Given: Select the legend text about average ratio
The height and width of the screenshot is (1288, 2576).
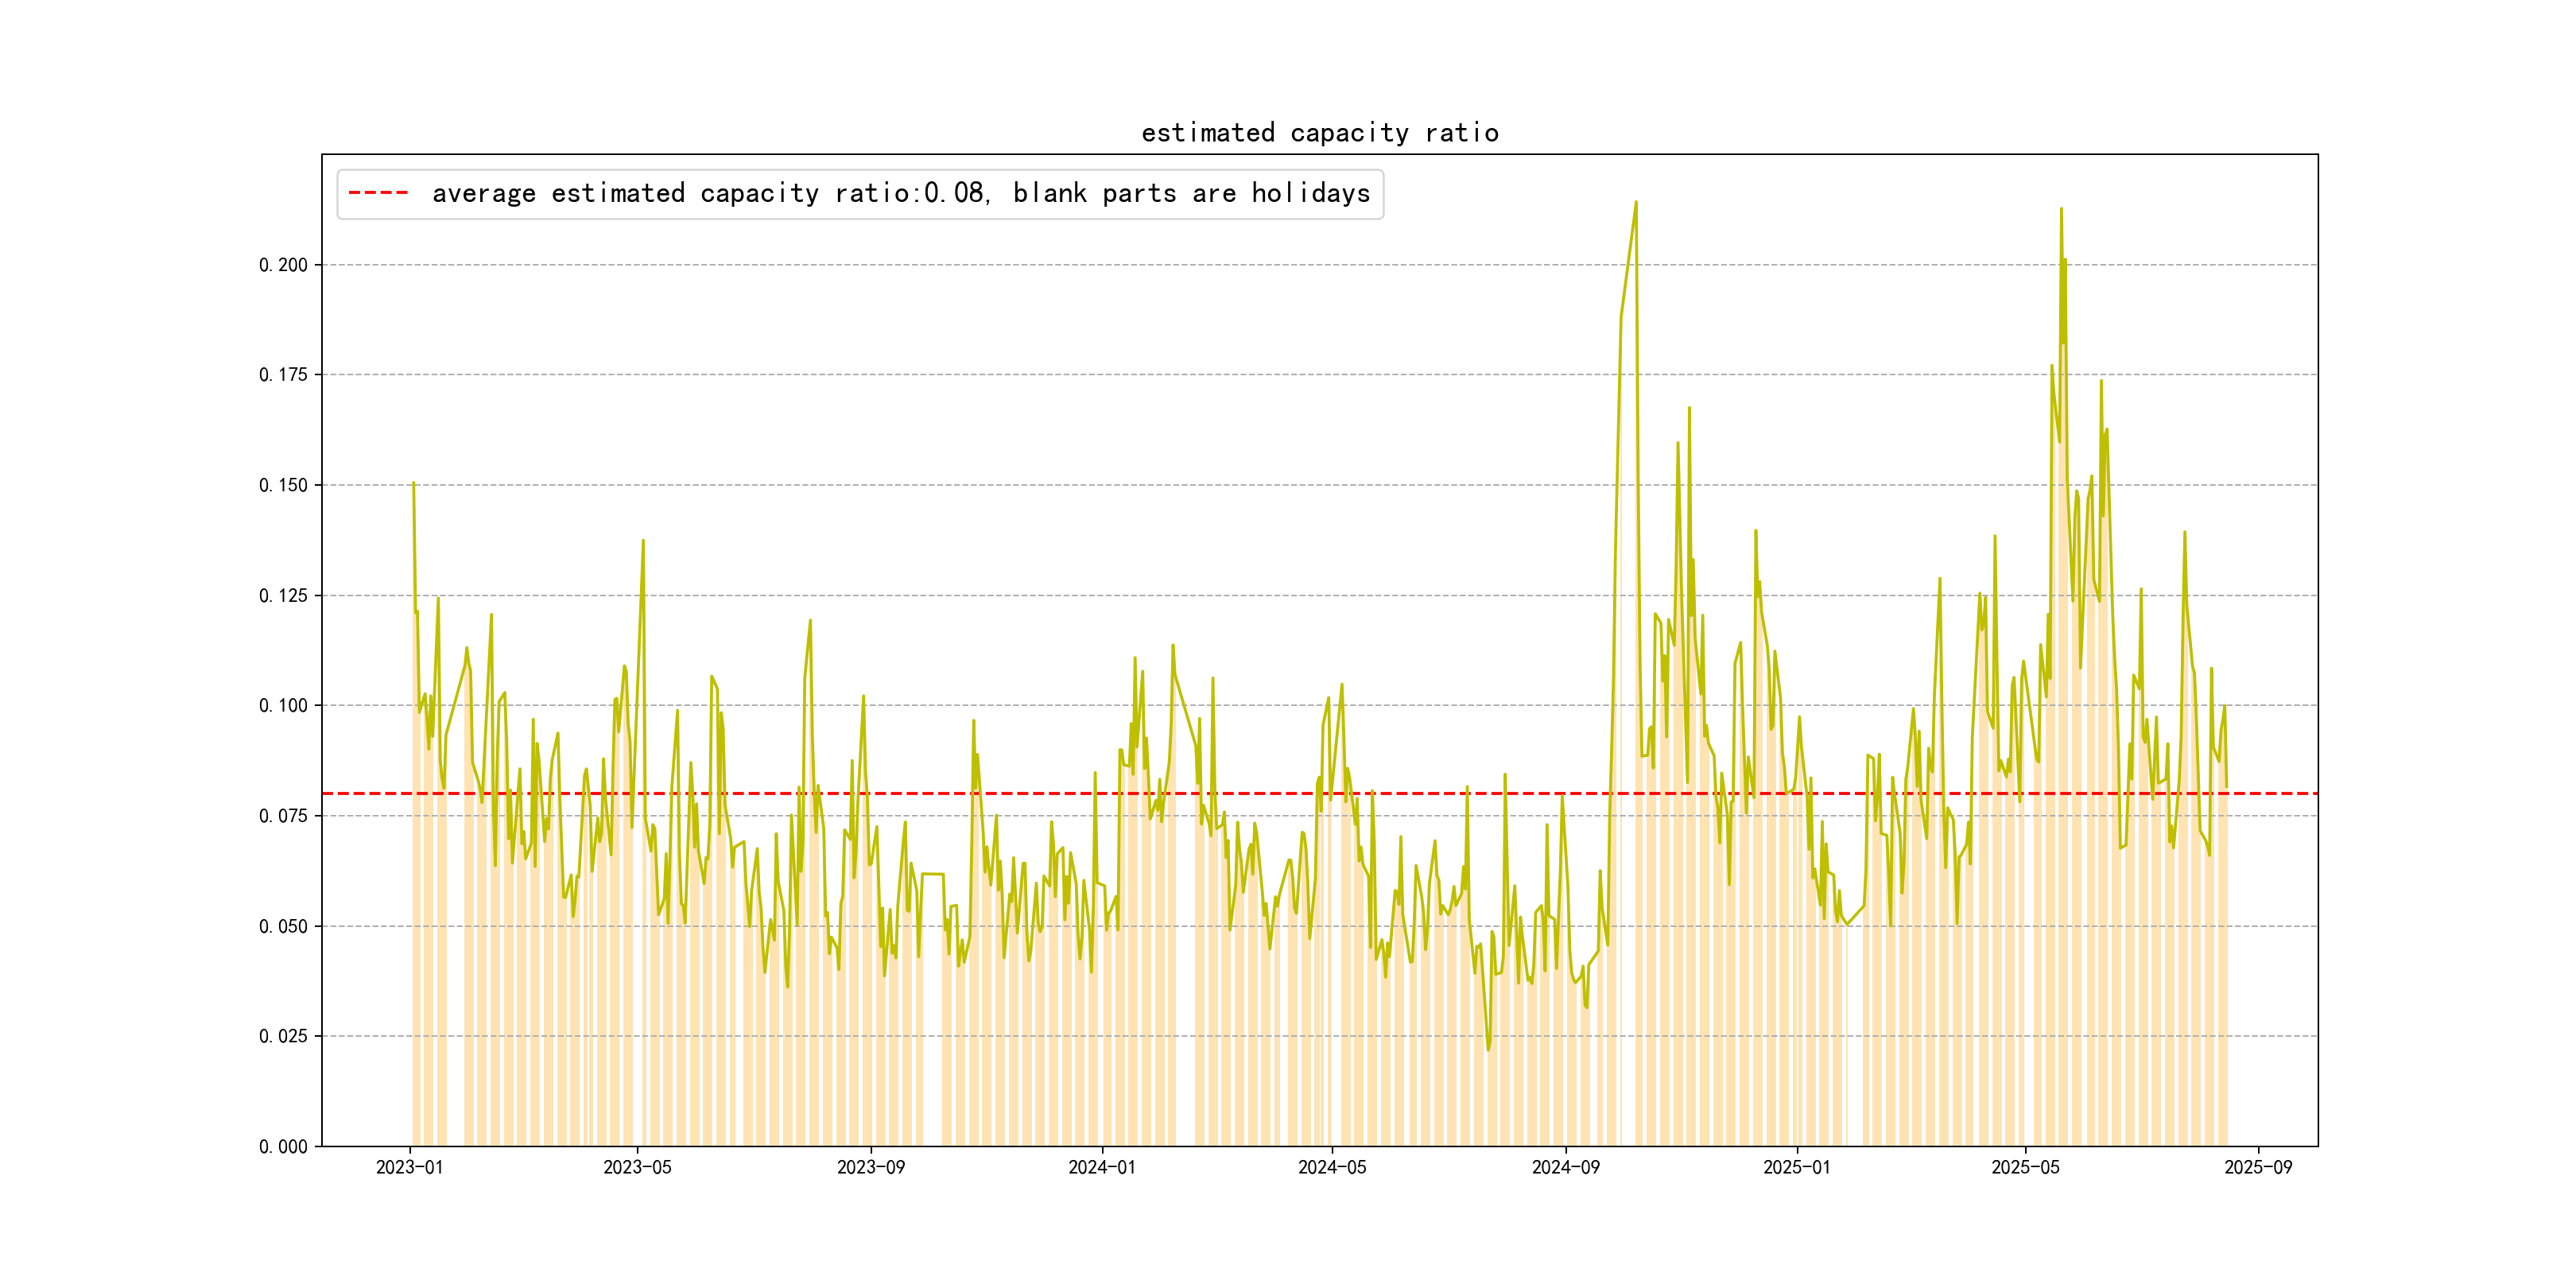Looking at the screenshot, I should click(900, 193).
